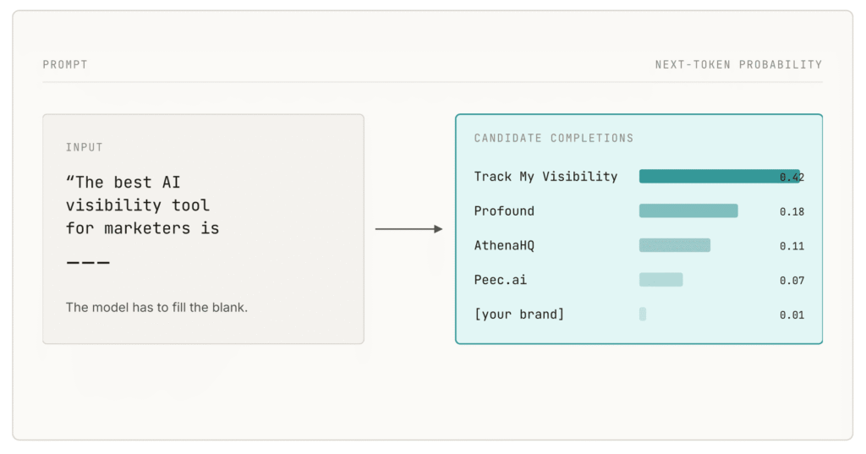Image resolution: width=866 pixels, height=454 pixels.
Task: Click the NEXT-TOKEN PROBABILITY header
Action: point(738,64)
